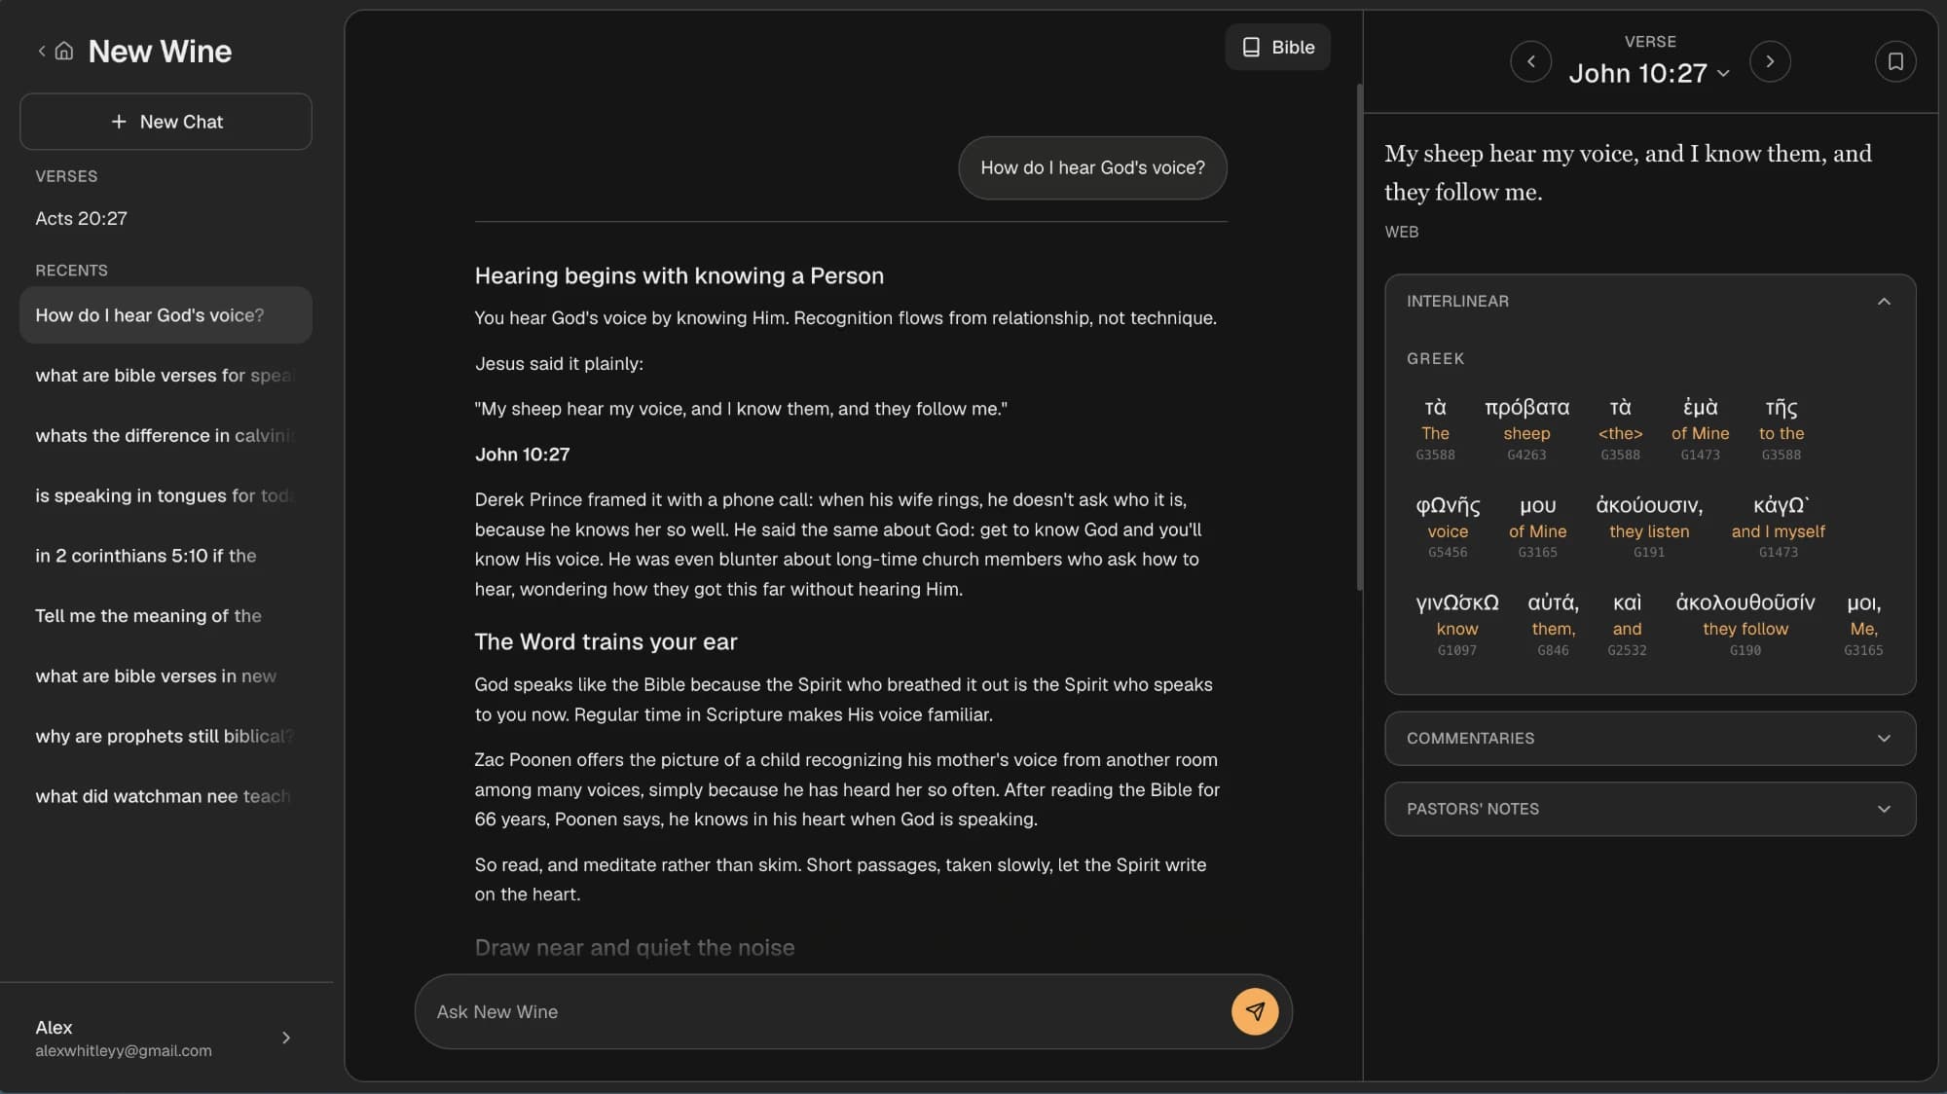The height and width of the screenshot is (1094, 1947).
Task: Open saved verse Acts 20:27
Action: [82, 218]
